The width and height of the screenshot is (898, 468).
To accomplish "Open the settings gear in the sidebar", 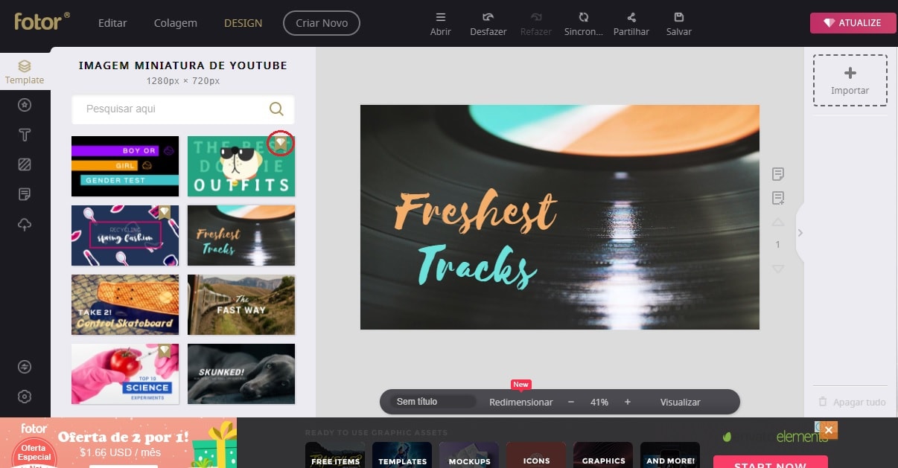I will pos(25,397).
